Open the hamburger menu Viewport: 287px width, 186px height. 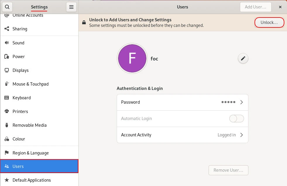point(71,7)
